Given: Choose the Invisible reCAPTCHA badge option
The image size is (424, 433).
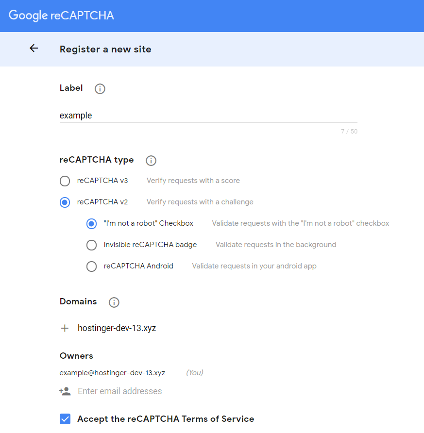Looking at the screenshot, I should tap(91, 245).
